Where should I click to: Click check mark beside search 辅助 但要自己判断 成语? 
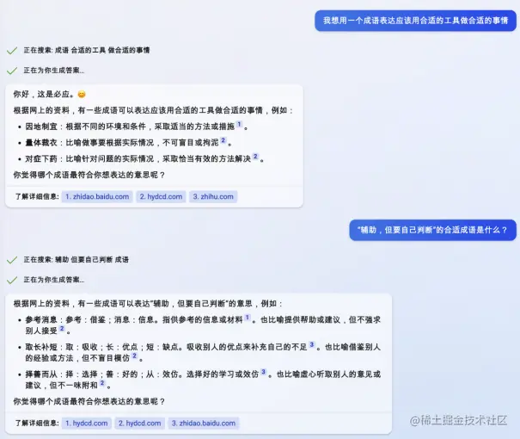(x=12, y=260)
